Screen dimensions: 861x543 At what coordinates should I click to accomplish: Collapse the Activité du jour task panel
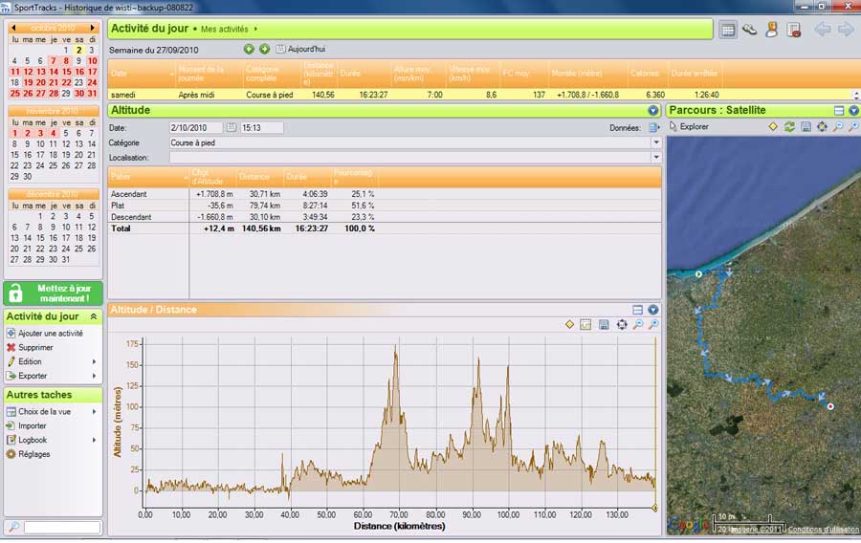click(94, 316)
